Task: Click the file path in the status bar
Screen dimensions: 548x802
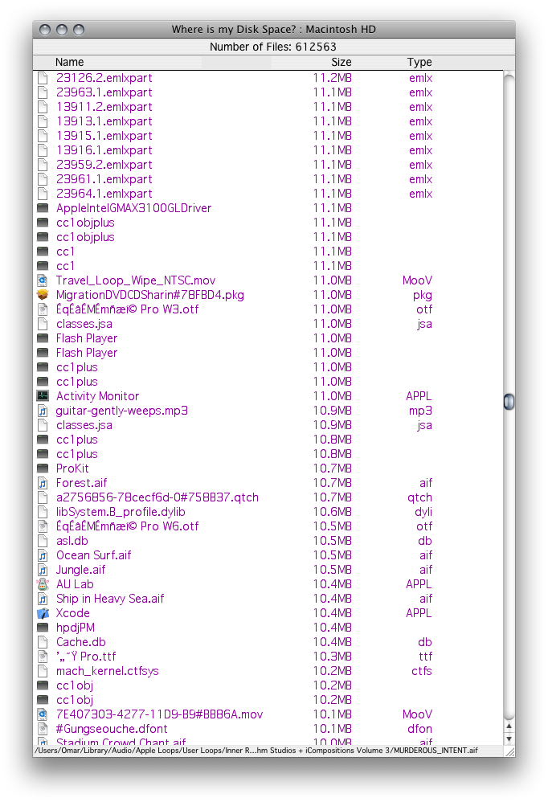Action: (256, 751)
